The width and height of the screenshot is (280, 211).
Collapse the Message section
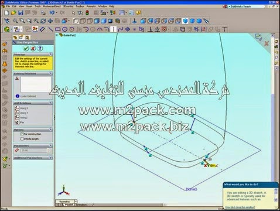coord(50,55)
